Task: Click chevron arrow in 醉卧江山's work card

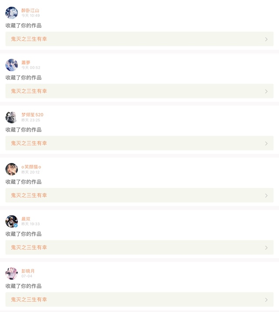Action: [x=266, y=39]
